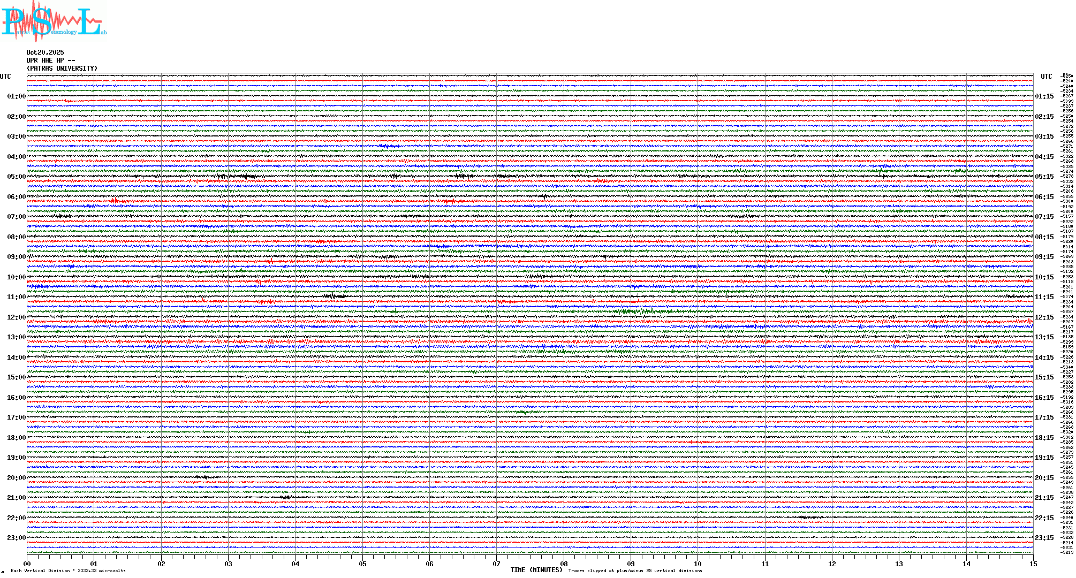Click the 01:00 hour label on left
This screenshot has width=1076, height=578.
[16, 96]
